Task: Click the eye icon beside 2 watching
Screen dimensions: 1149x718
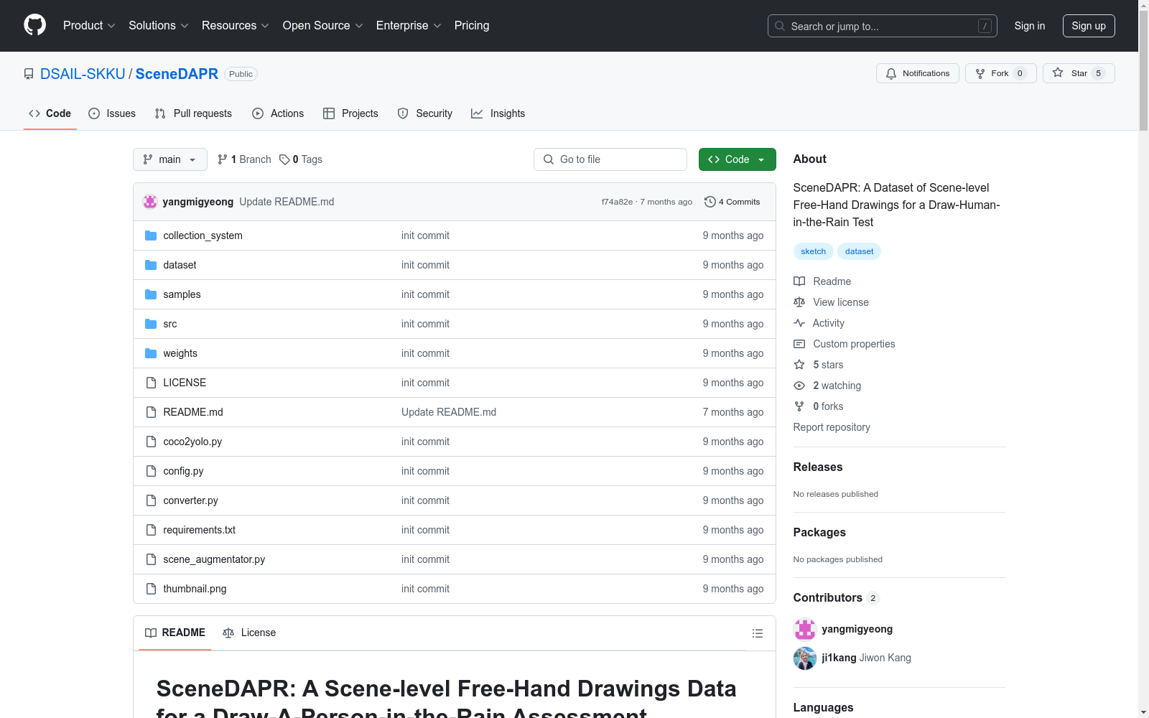Action: (x=799, y=386)
